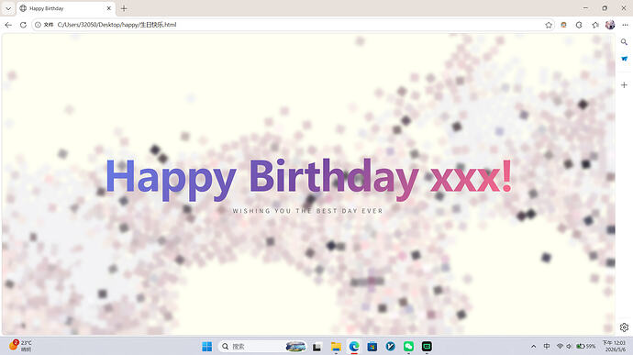Viewport: 633px width, 355px height.
Task: Open File Explorer from taskbar
Action: coord(336,347)
